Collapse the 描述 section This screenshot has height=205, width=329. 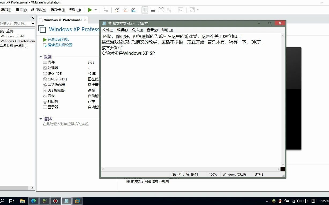click(x=41, y=119)
